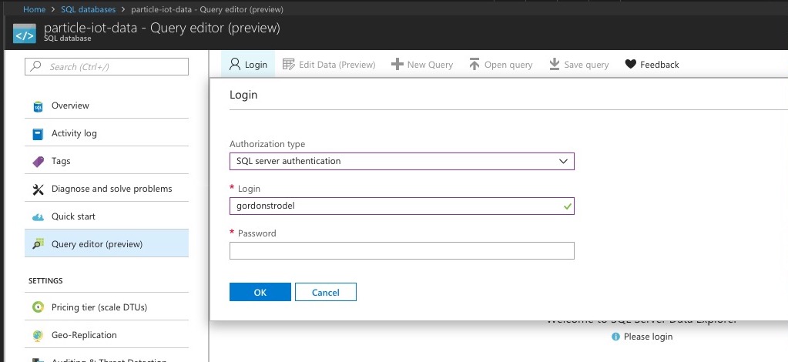Click the Edit Data table icon
Image resolution: width=788 pixels, height=362 pixels.
point(288,65)
